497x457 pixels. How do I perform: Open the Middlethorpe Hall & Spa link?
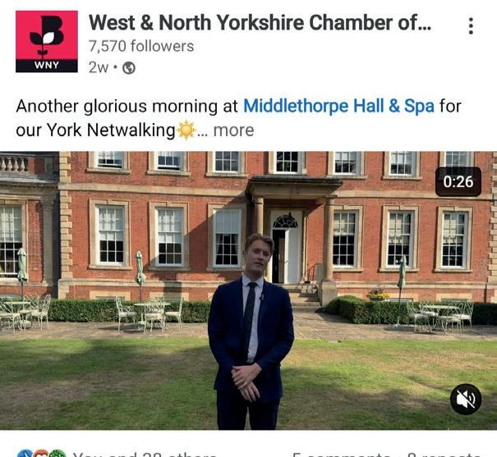[338, 106]
